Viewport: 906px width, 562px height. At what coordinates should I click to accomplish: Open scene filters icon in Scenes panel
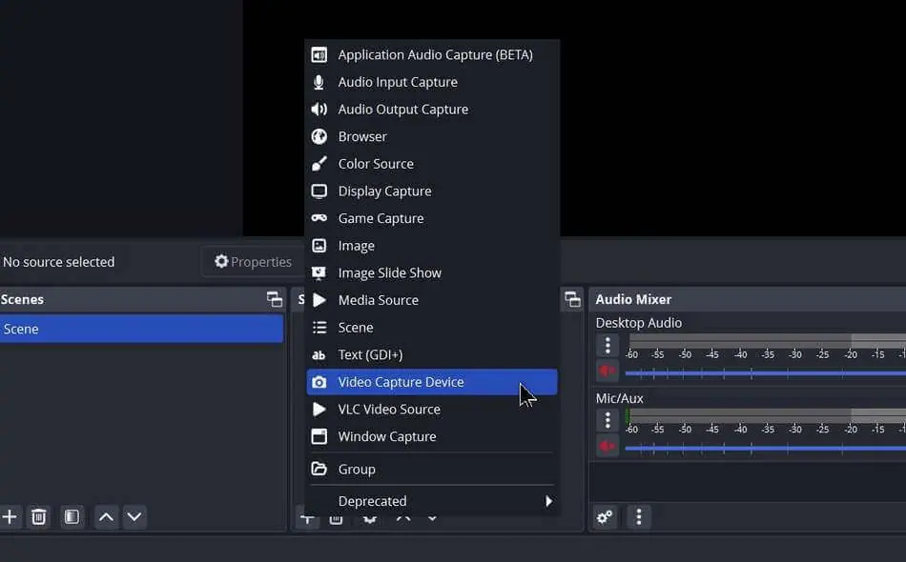[72, 517]
